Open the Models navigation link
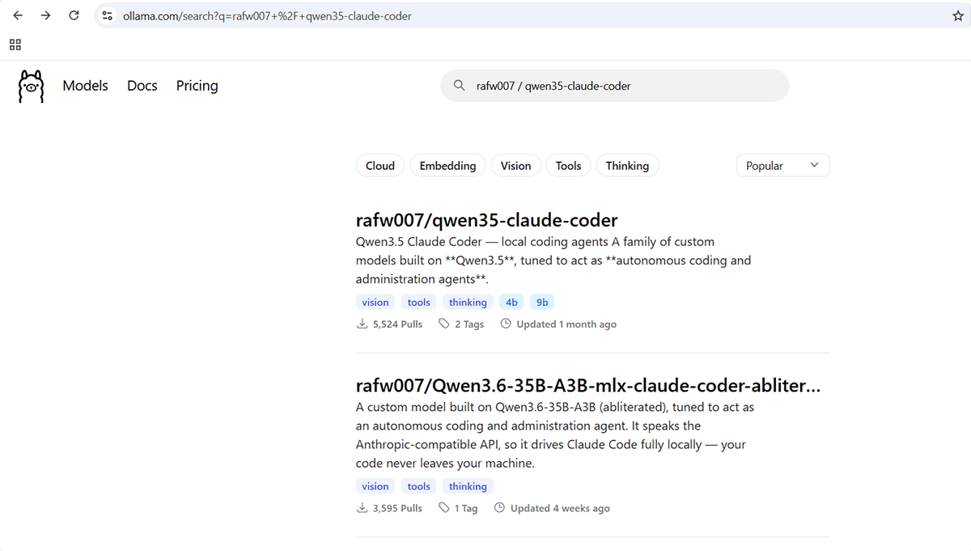This screenshot has height=551, width=971. tap(85, 86)
